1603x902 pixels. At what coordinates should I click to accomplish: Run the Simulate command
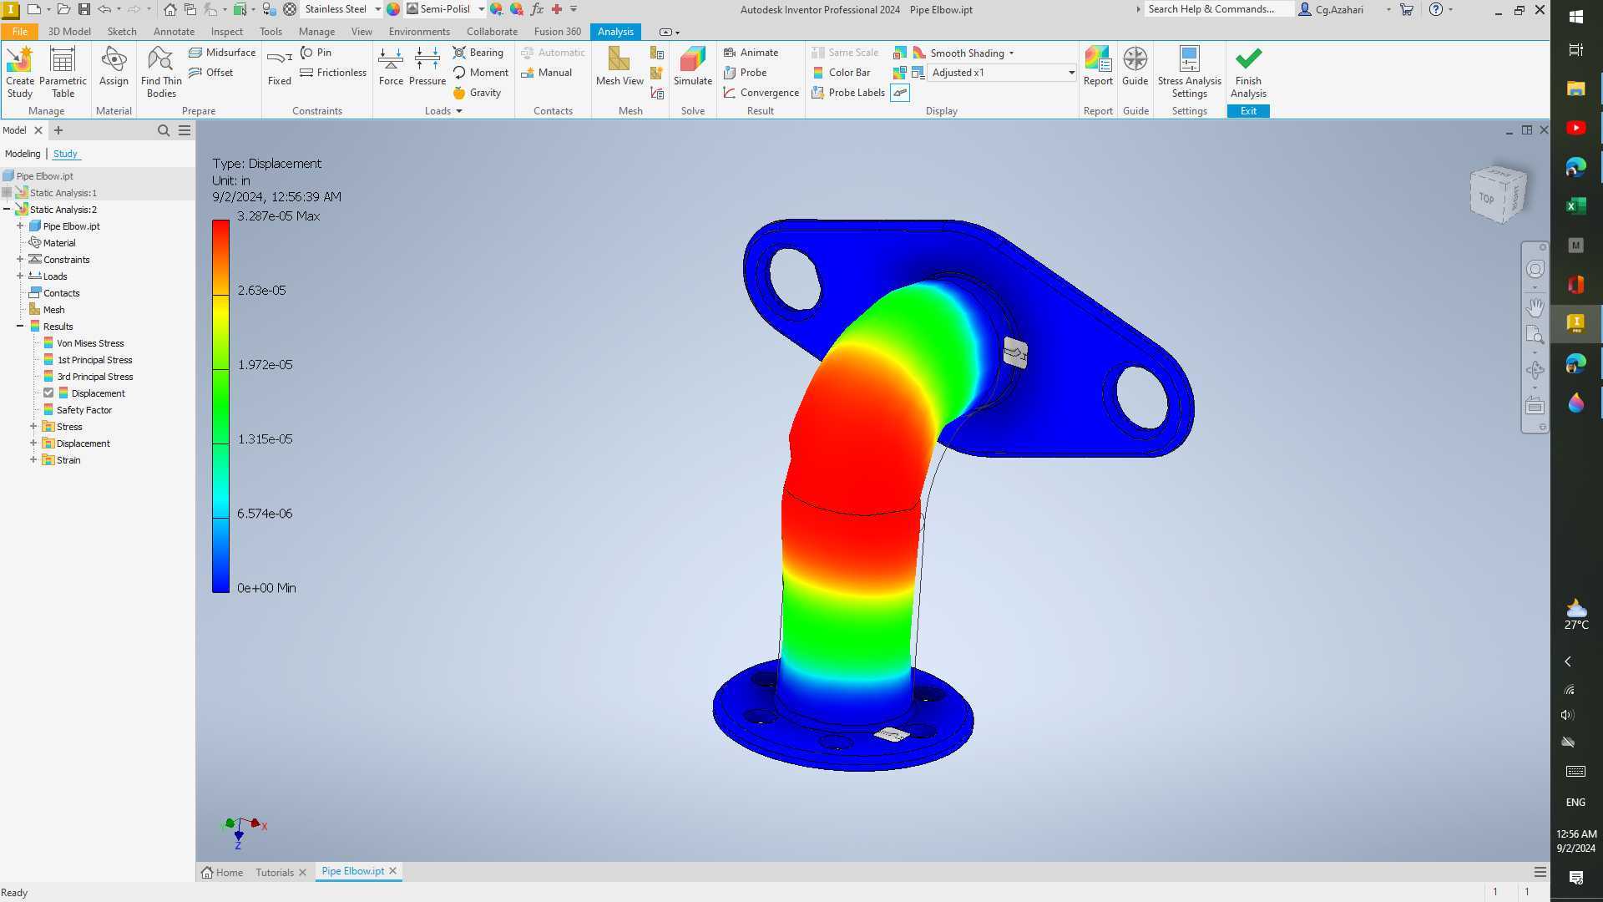[x=693, y=67]
